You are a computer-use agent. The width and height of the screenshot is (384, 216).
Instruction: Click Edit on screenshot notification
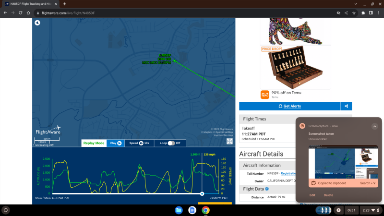point(312,195)
